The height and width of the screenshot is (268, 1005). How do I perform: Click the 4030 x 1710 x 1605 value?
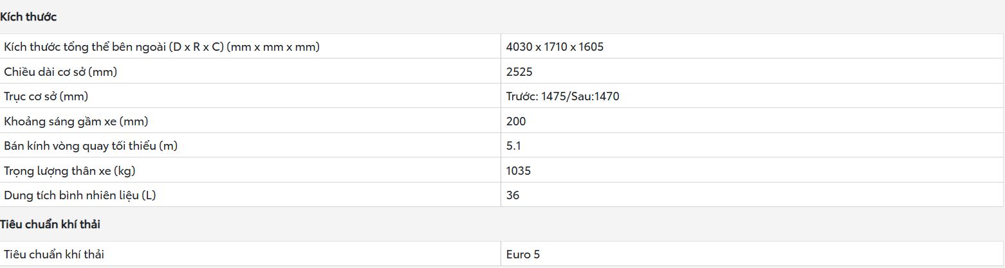click(x=555, y=47)
